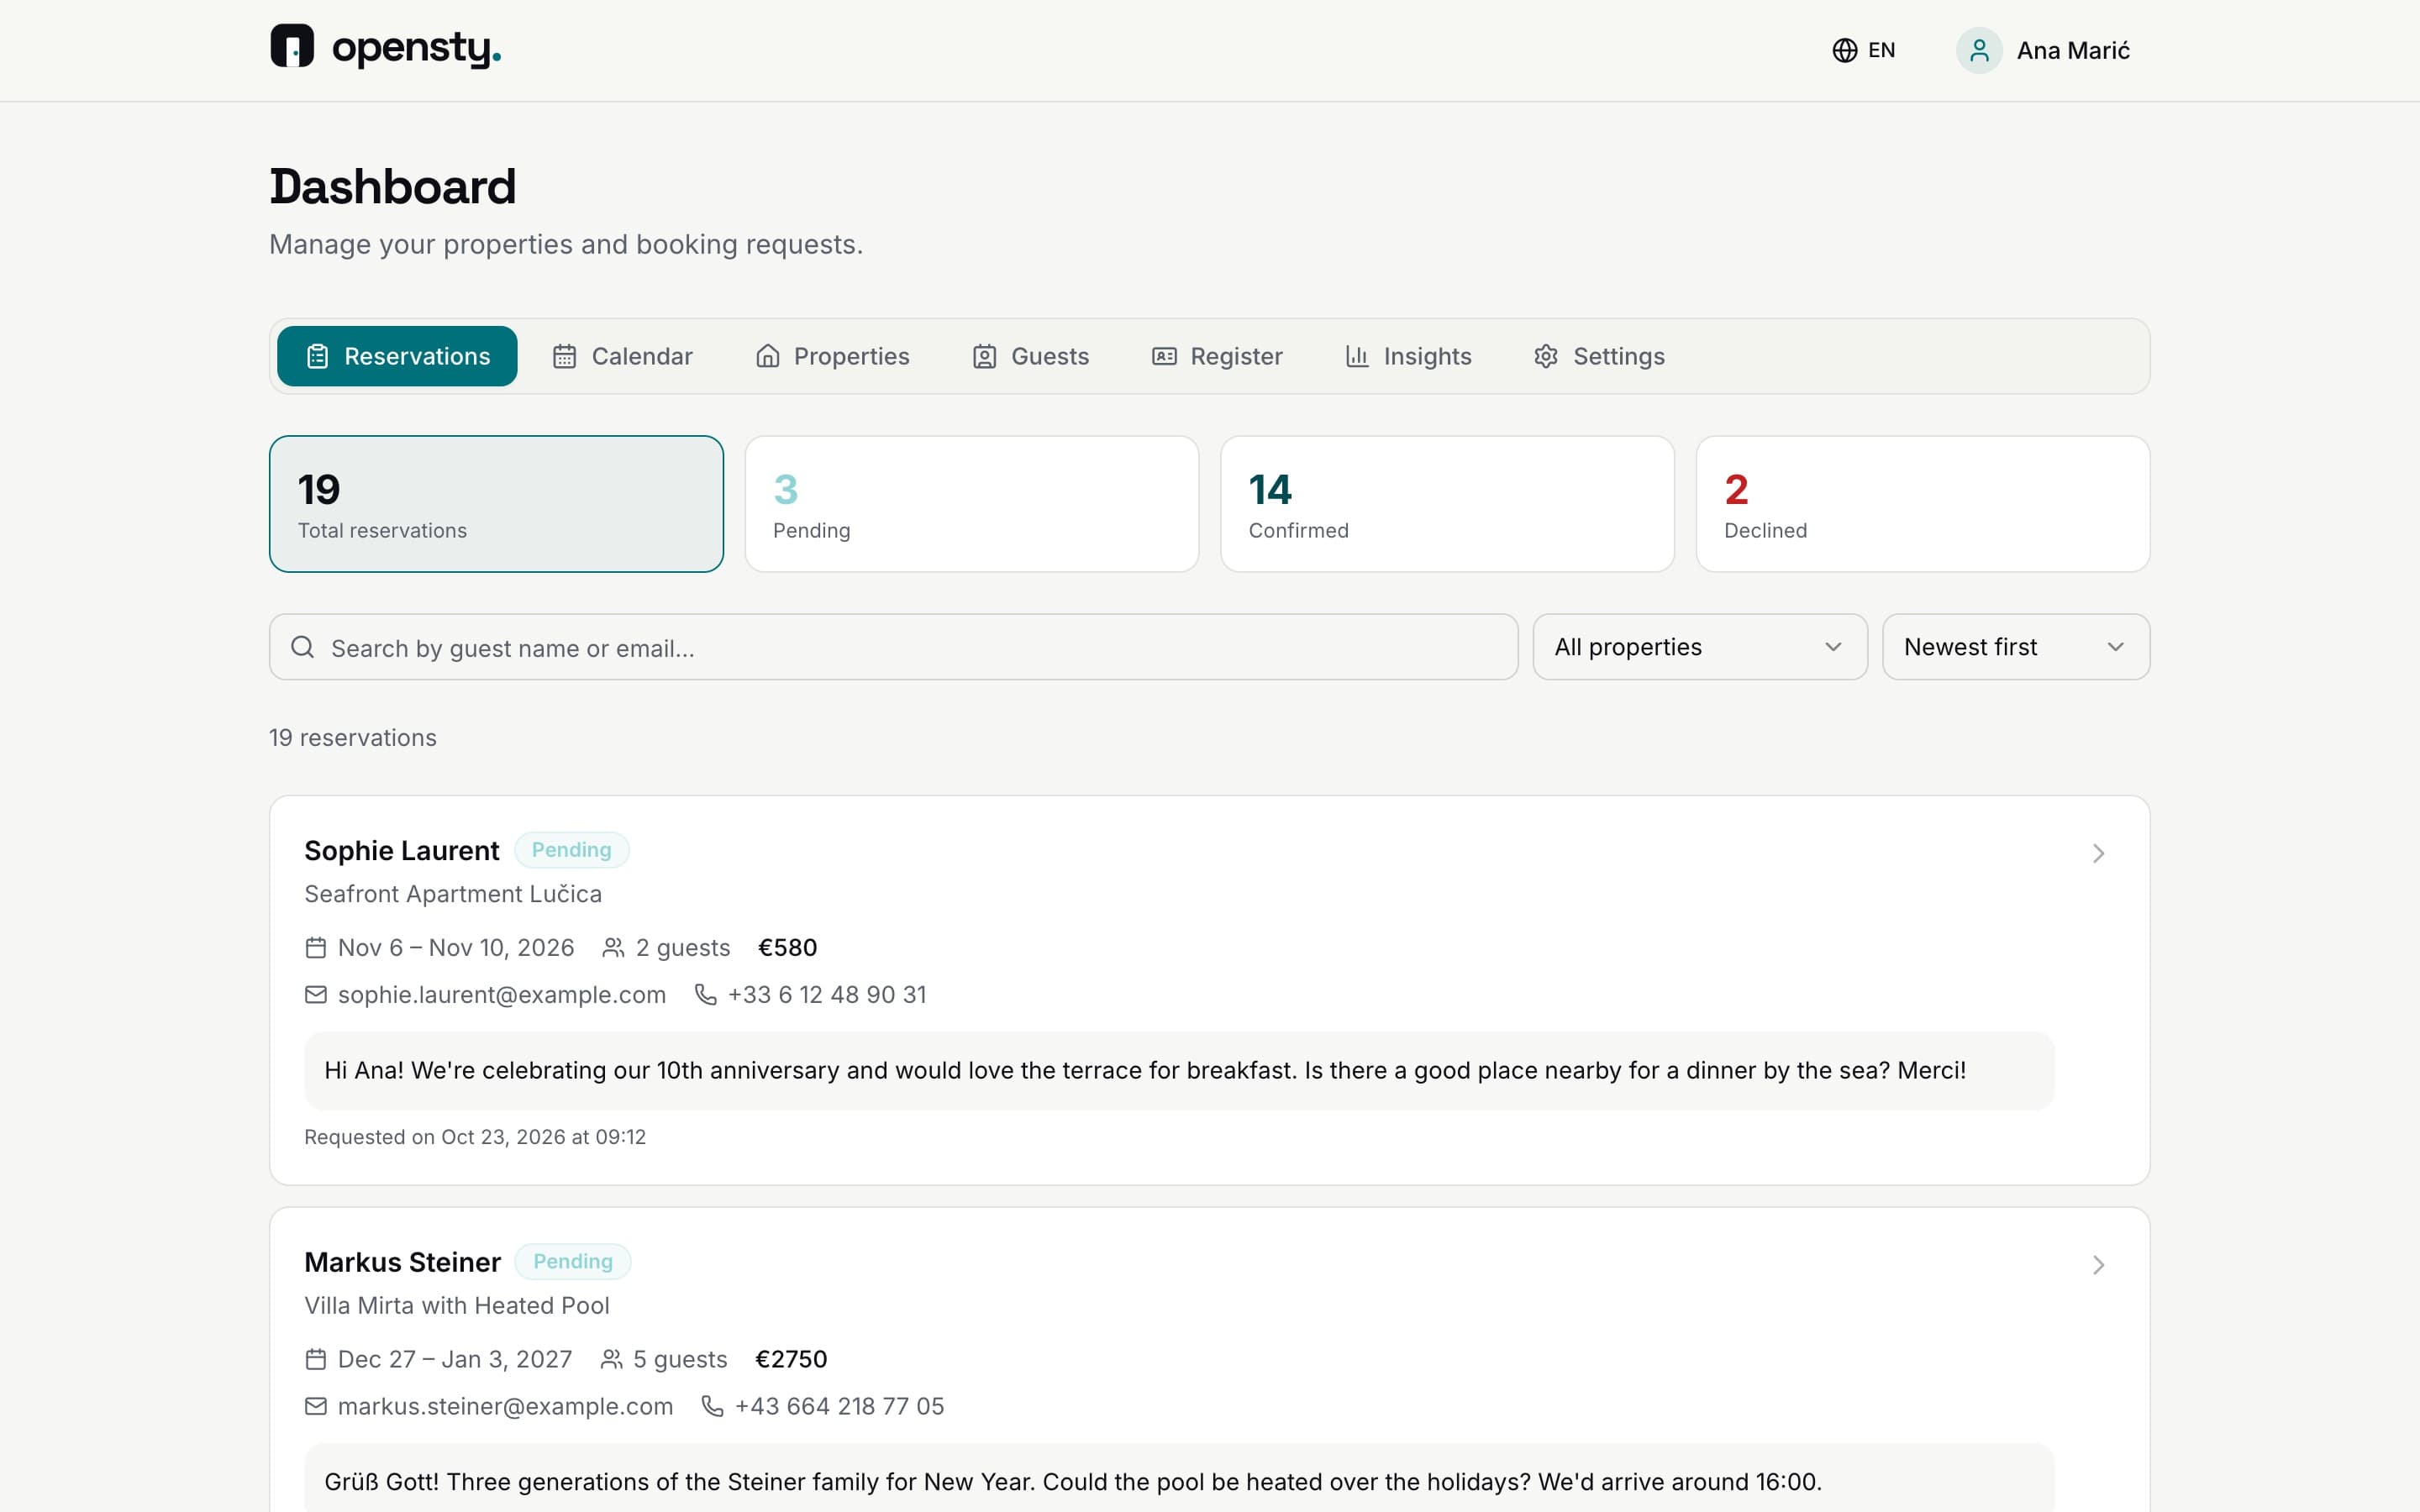
Task: Click the envelope icon by markus.steiner@example.com
Action: [316, 1406]
